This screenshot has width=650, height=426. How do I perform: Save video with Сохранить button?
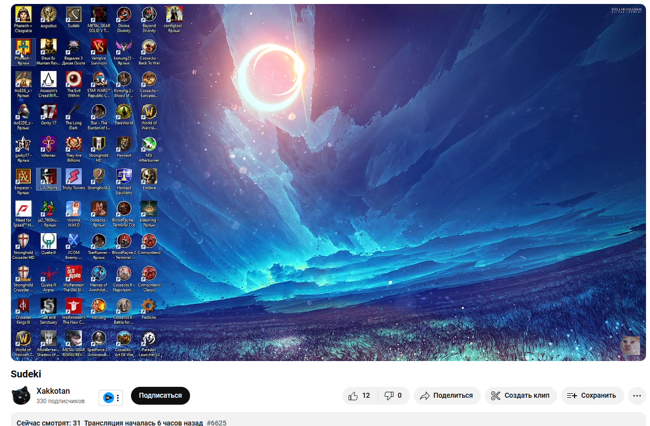click(x=592, y=396)
